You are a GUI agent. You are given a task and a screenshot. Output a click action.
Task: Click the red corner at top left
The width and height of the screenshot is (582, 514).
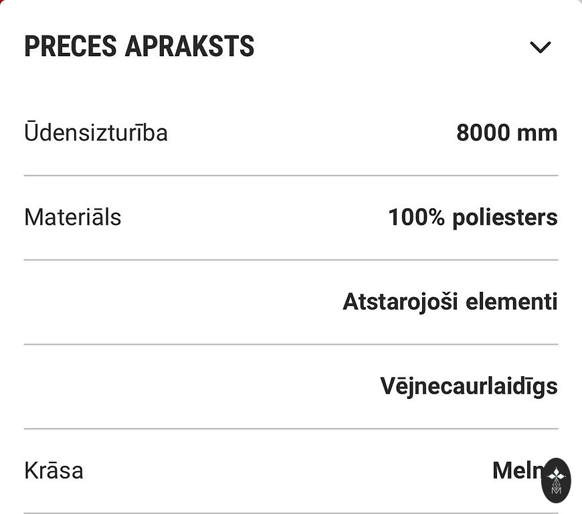[x=2, y=2]
